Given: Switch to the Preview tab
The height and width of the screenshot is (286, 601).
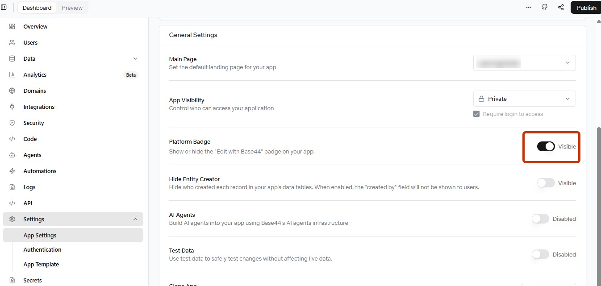Looking at the screenshot, I should click(x=72, y=8).
